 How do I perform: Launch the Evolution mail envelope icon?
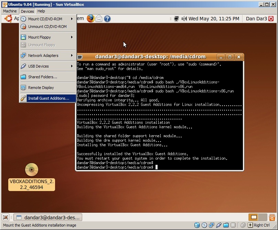(x=99, y=19)
